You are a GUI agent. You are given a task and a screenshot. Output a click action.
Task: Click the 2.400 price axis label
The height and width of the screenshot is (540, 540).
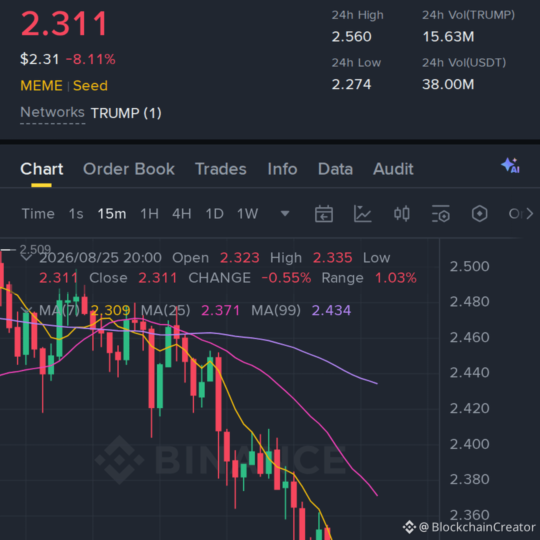point(469,444)
